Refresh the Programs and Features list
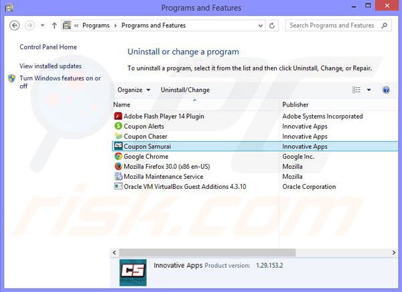This screenshot has width=402, height=292. tap(272, 25)
